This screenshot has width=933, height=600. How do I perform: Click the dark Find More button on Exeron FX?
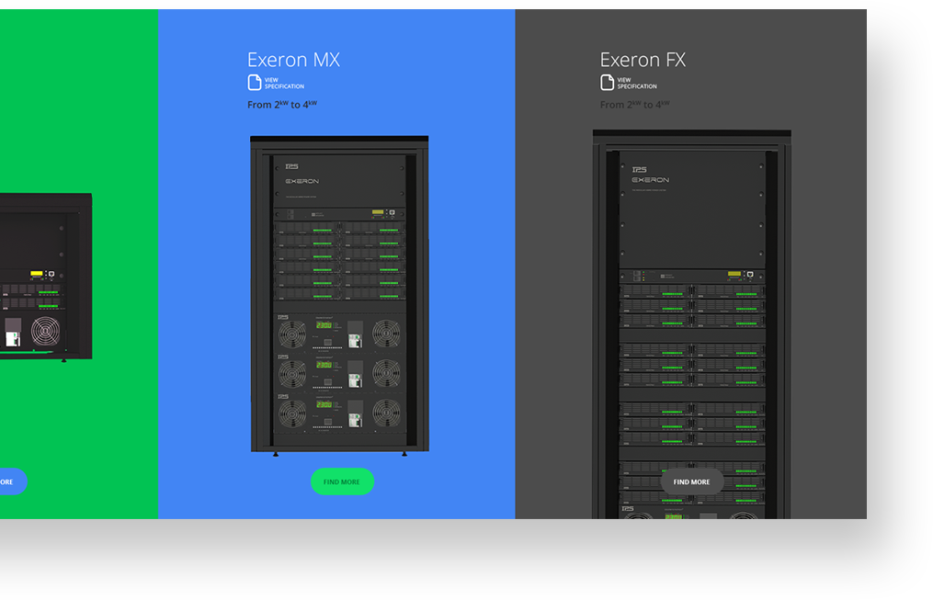692,481
